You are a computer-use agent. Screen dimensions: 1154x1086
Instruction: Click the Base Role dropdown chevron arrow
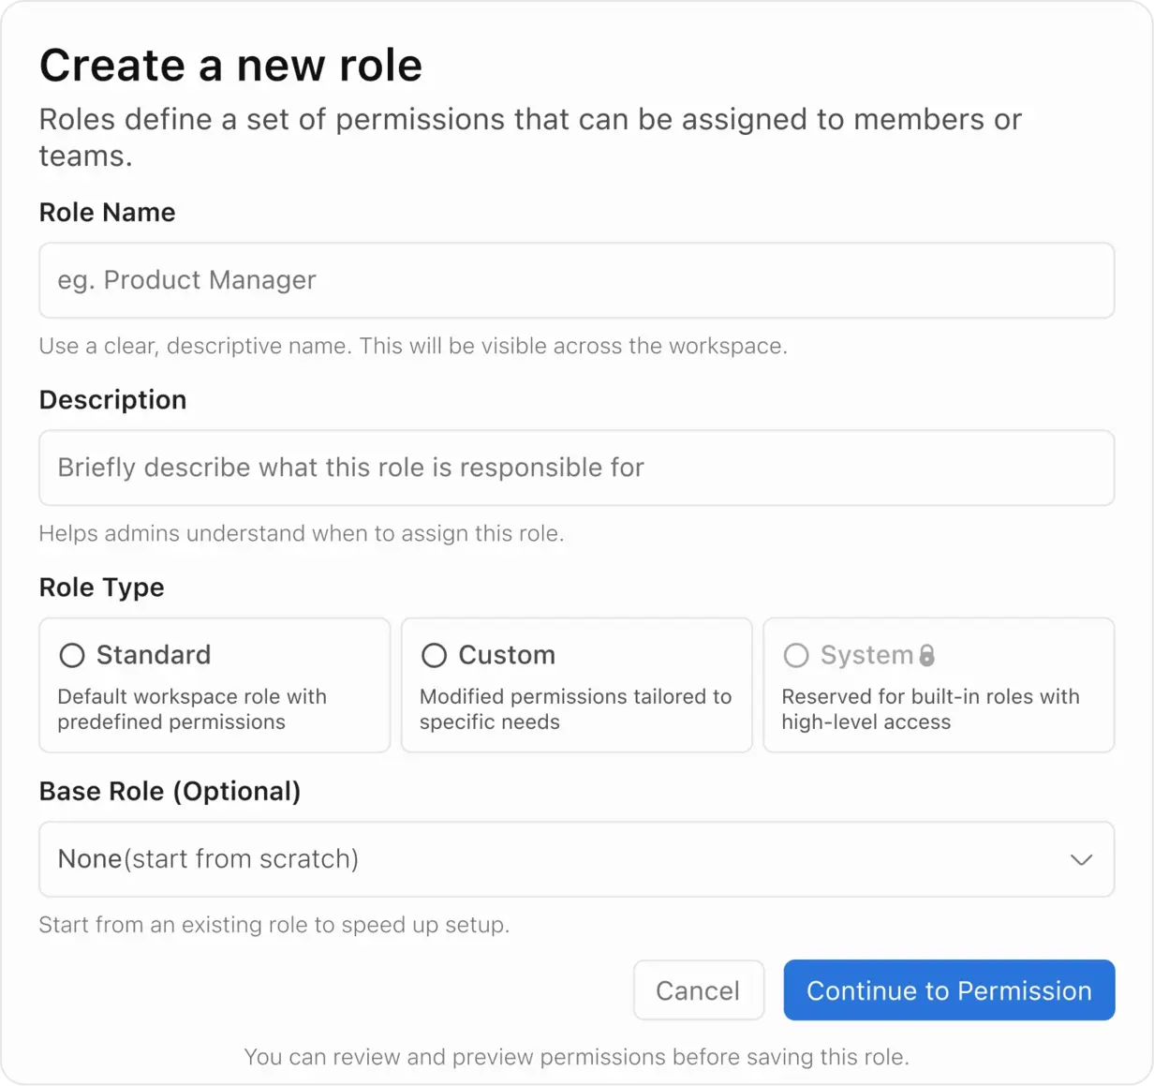click(1081, 859)
